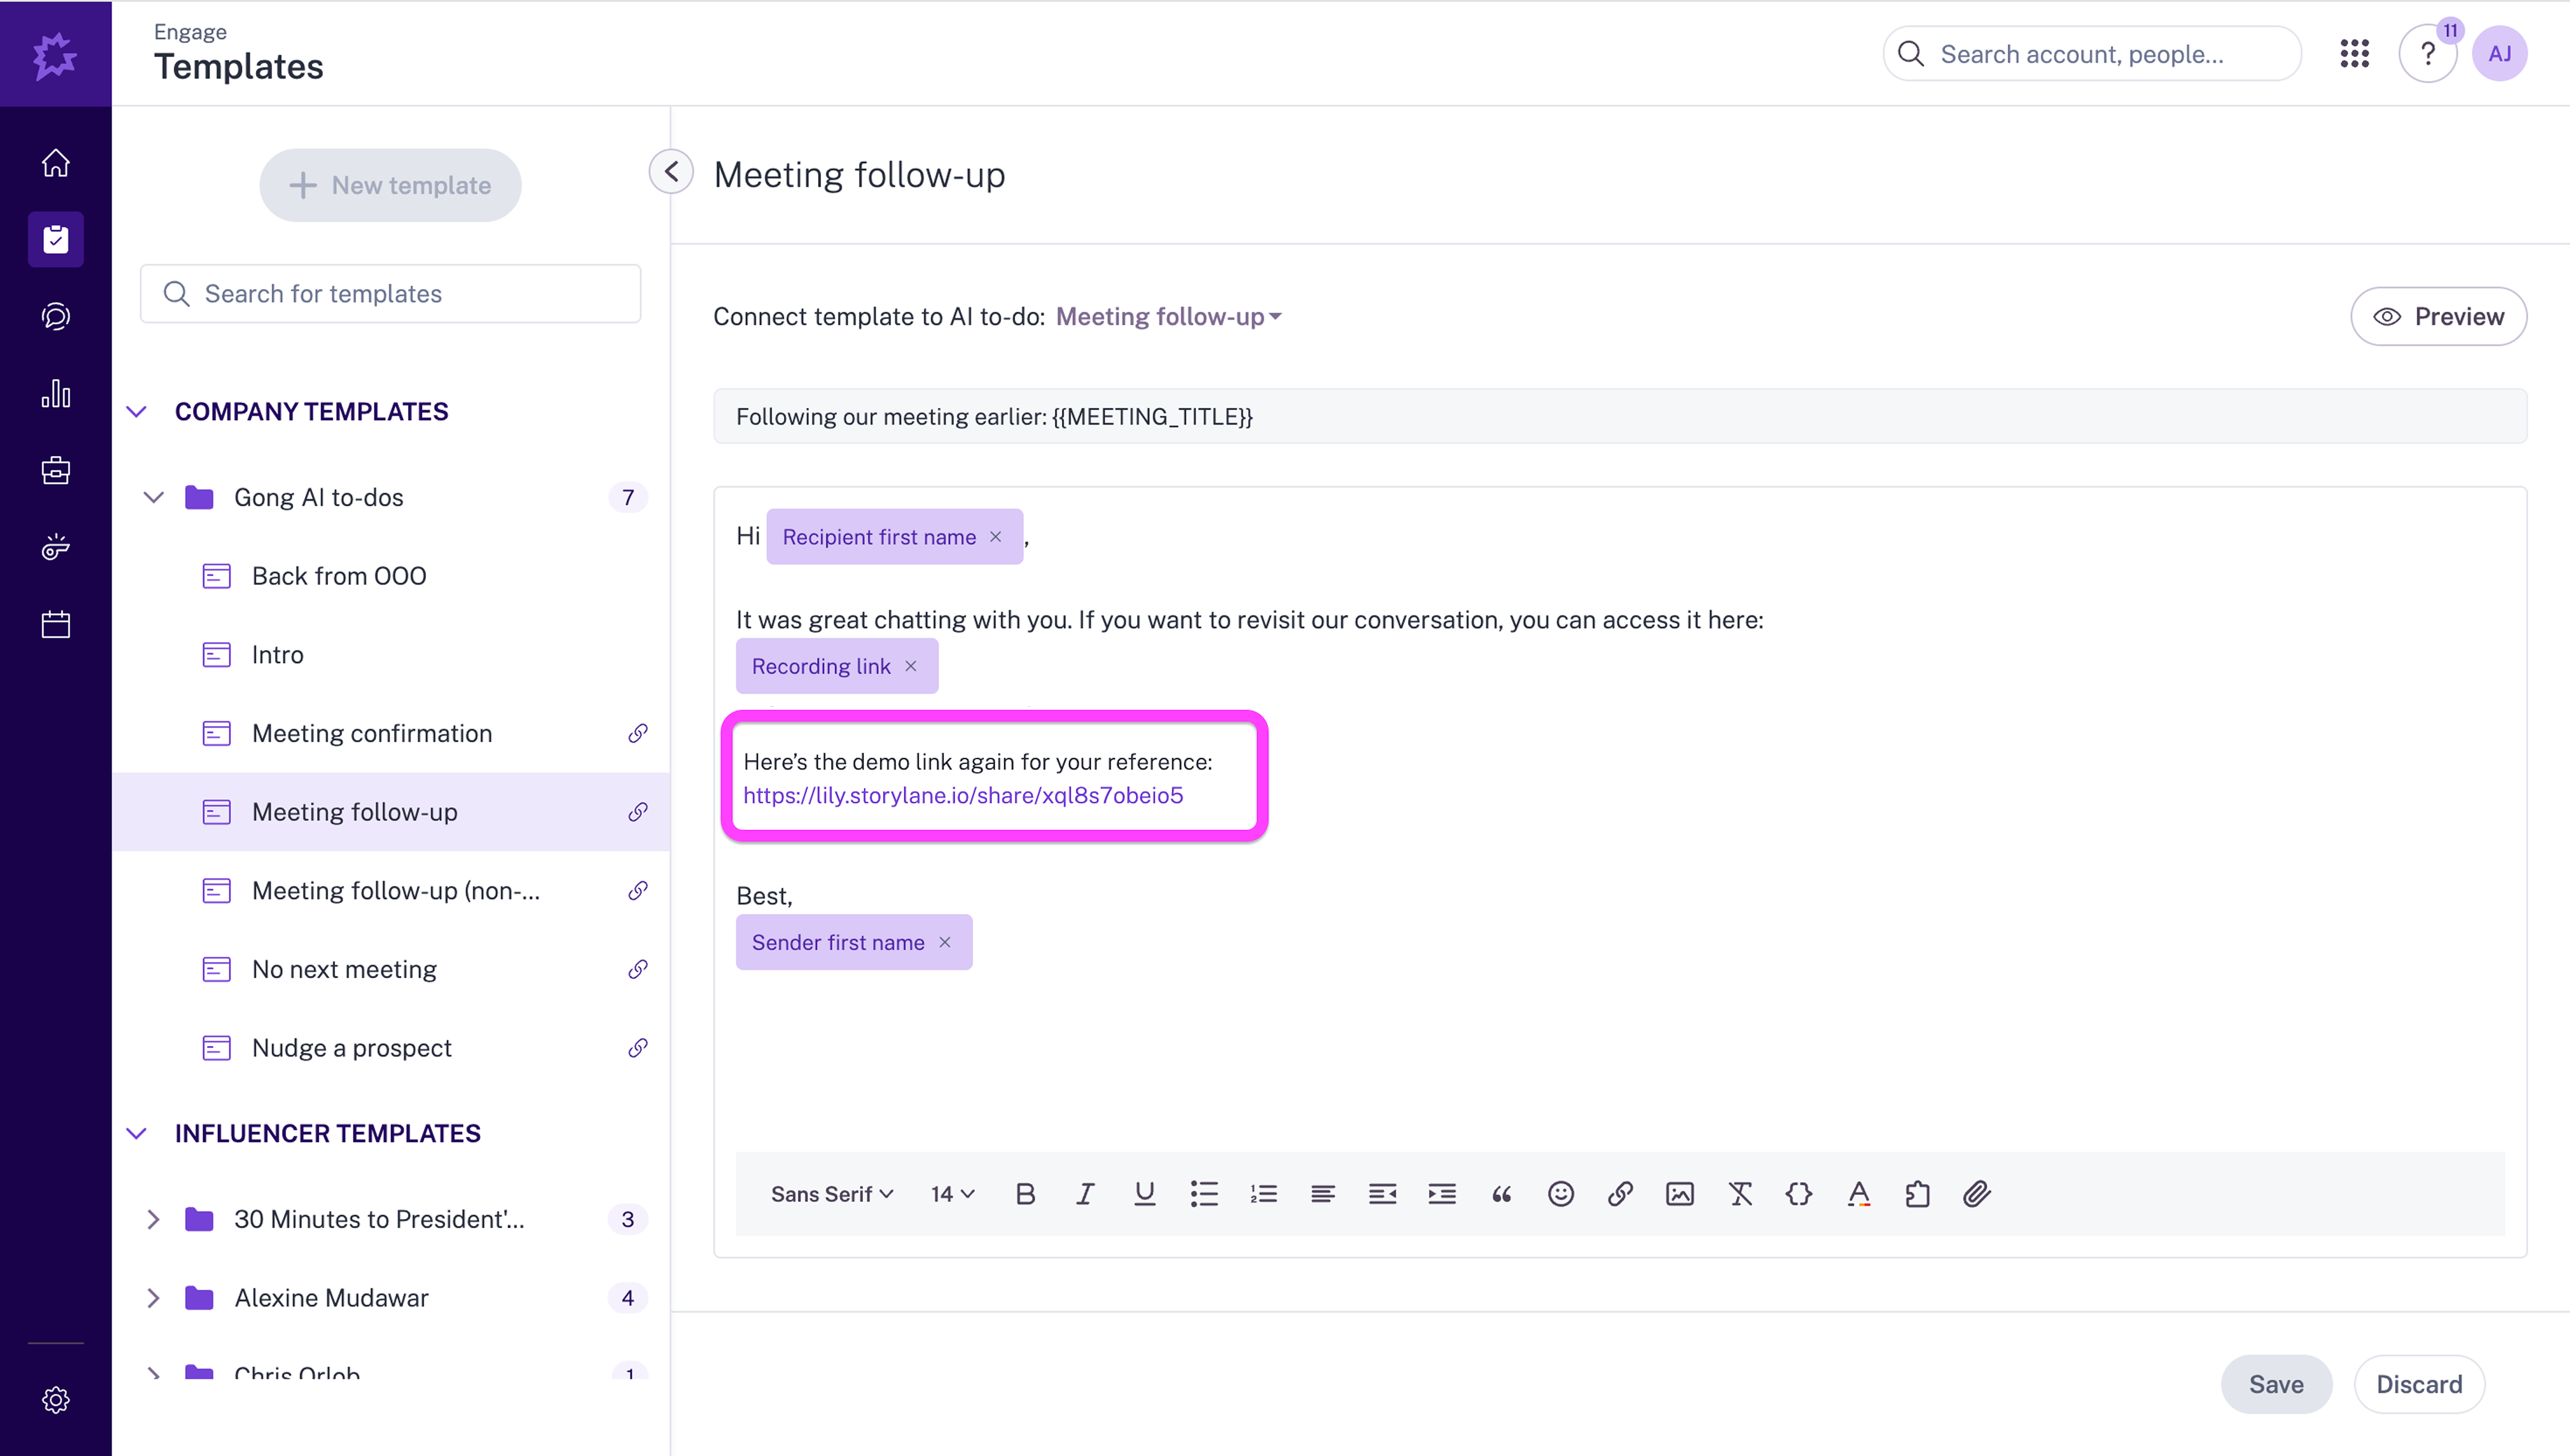Expand the Alexine Mudawar folder
Screen dimensions: 2570x1456
click(x=153, y=1298)
